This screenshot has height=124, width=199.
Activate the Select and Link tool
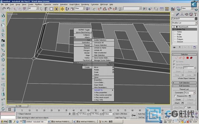click(x=15, y=9)
